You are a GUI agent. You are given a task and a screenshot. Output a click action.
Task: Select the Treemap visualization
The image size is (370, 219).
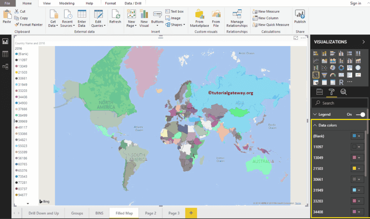pyautogui.click(x=350, y=68)
